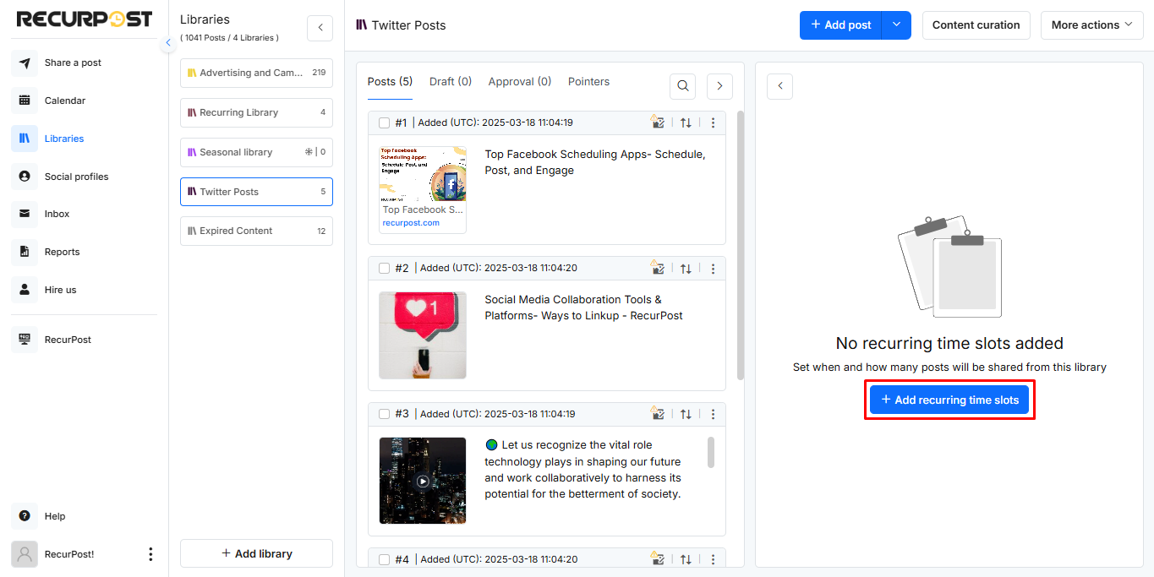Collapse the left navigation sidebar
The width and height of the screenshot is (1154, 577).
(x=167, y=42)
